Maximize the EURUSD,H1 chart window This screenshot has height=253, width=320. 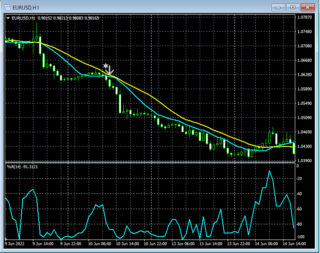pos(293,7)
